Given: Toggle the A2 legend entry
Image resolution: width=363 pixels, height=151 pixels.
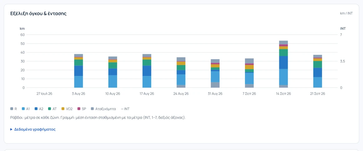Looking at the screenshot, I should [x=39, y=109].
